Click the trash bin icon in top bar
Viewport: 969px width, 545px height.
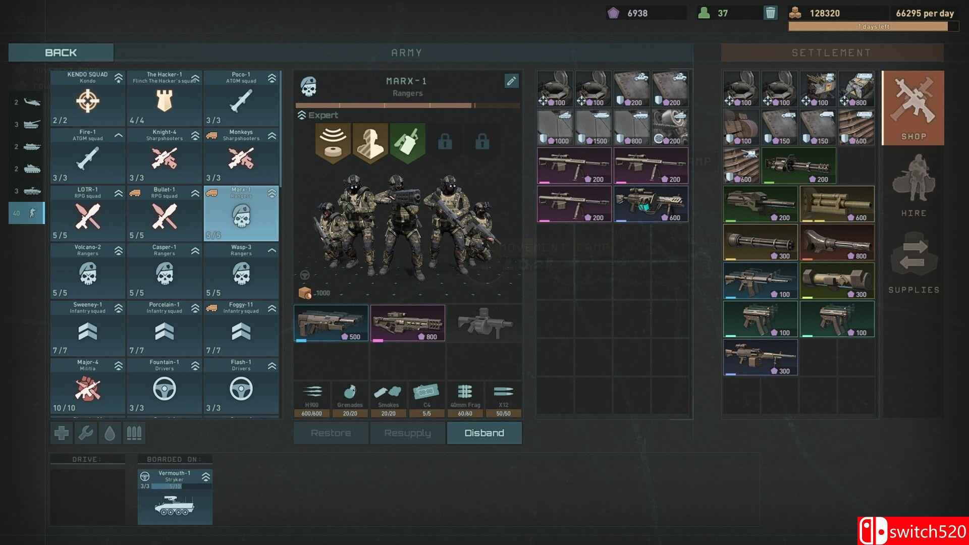(x=770, y=13)
